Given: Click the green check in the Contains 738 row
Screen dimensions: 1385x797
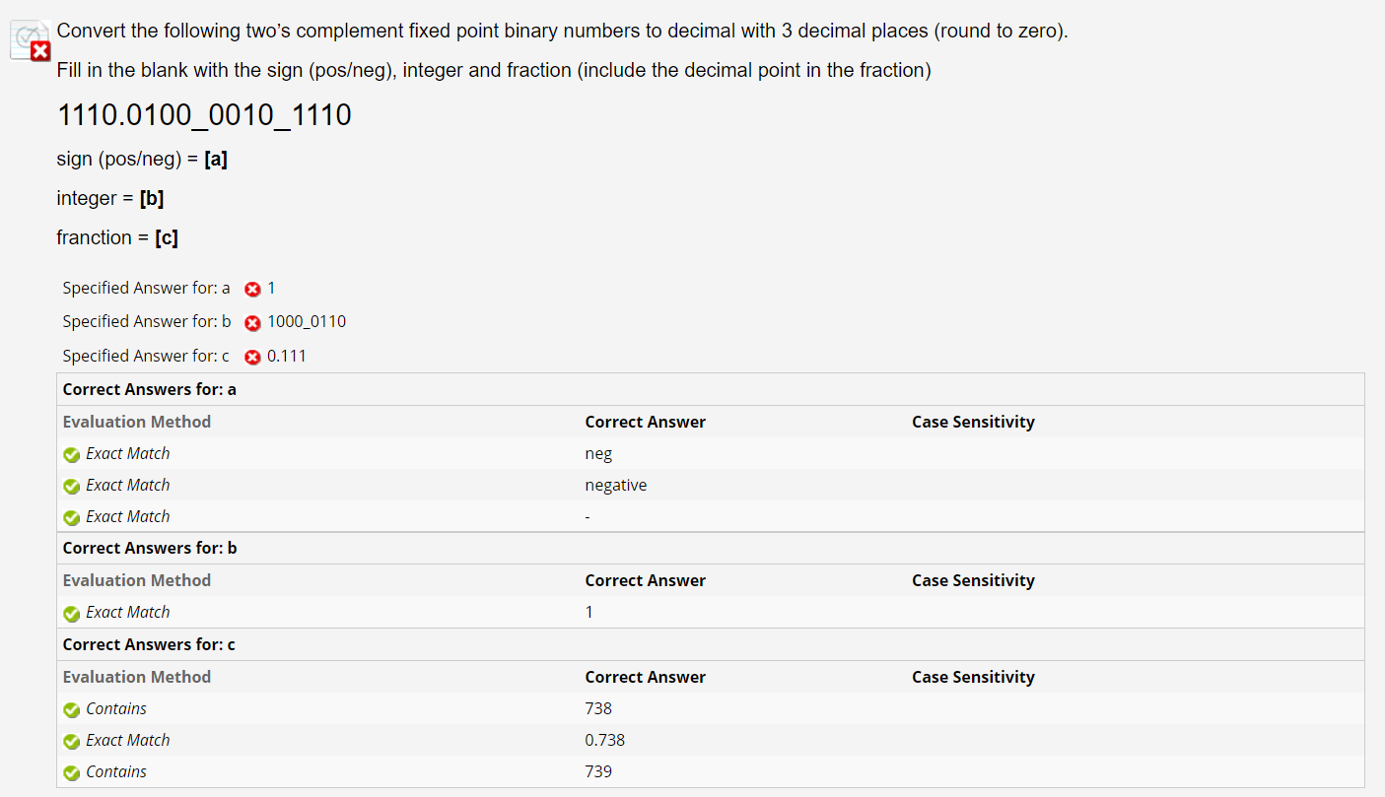Looking at the screenshot, I should [71, 709].
